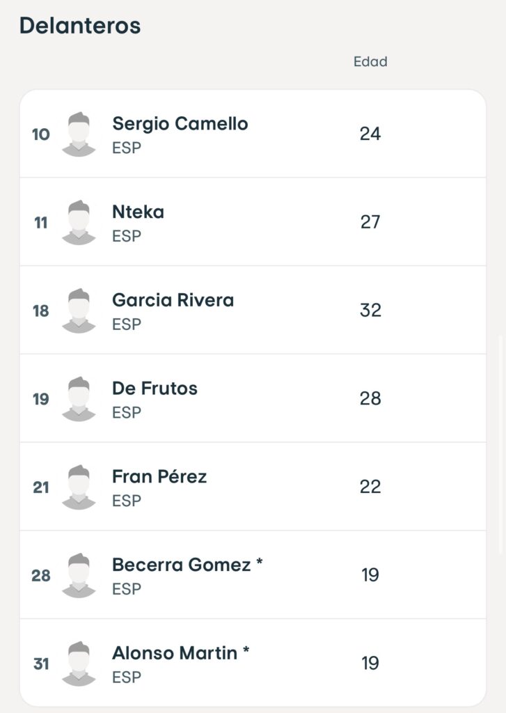Click Nteka's player avatar icon
This screenshot has height=713, width=506.
[79, 222]
